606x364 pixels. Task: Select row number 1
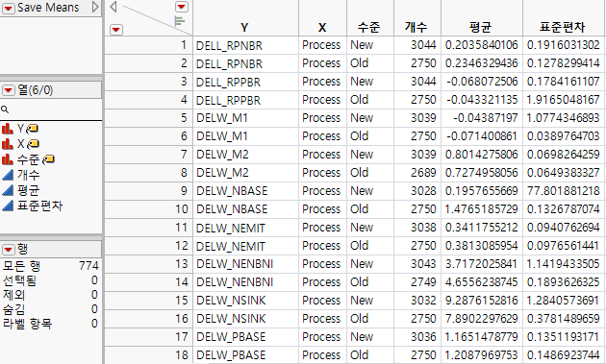click(148, 45)
